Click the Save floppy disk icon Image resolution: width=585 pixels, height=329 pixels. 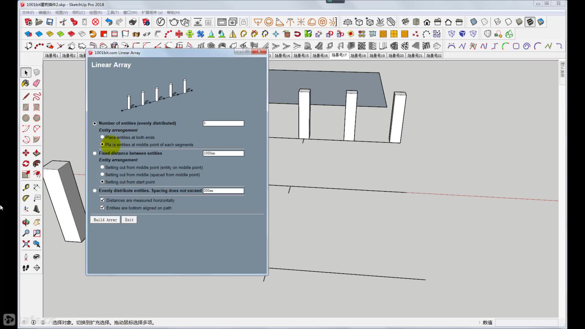[x=50, y=22]
